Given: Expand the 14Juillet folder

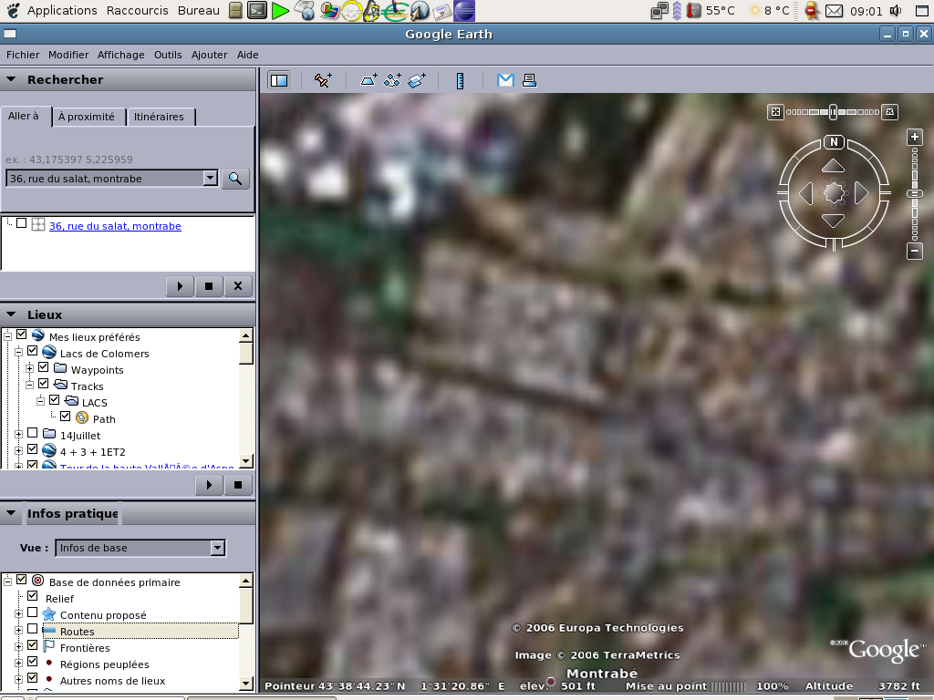Looking at the screenshot, I should [x=18, y=435].
